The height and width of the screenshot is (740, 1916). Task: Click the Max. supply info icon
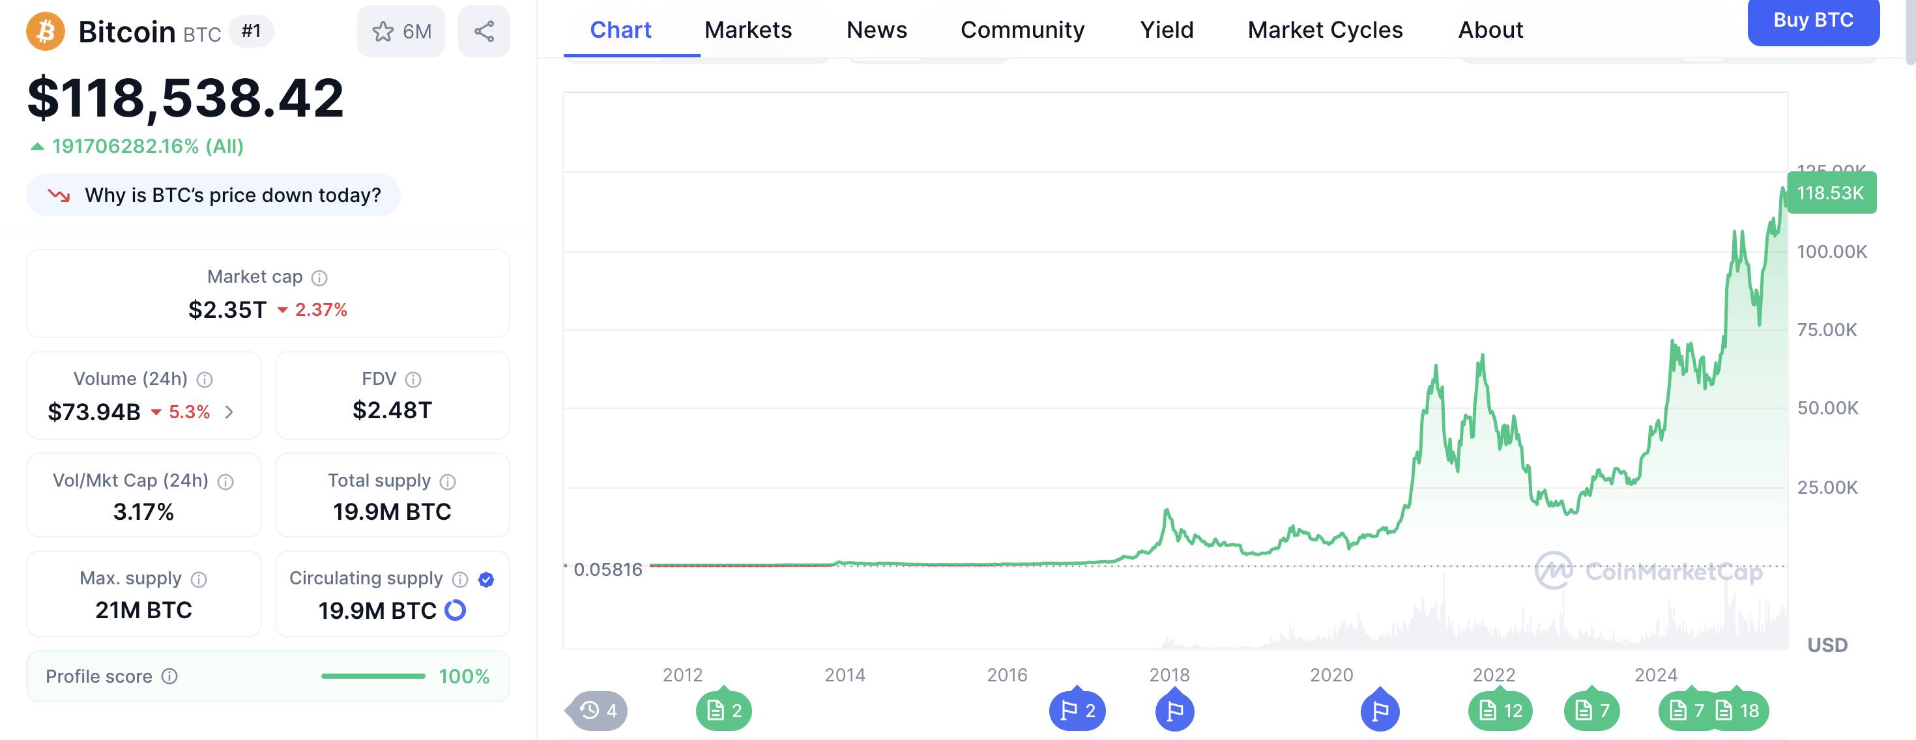pos(199,579)
